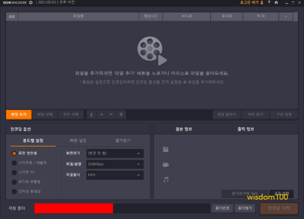Click the 즐겨찾기에 추가 button
This screenshot has width=304, height=219.
tap(245, 194)
